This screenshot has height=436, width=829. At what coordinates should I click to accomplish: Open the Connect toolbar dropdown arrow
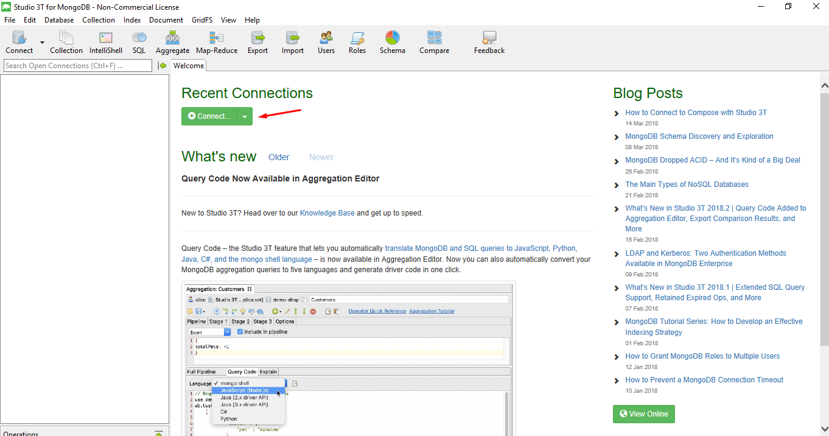[x=42, y=43]
